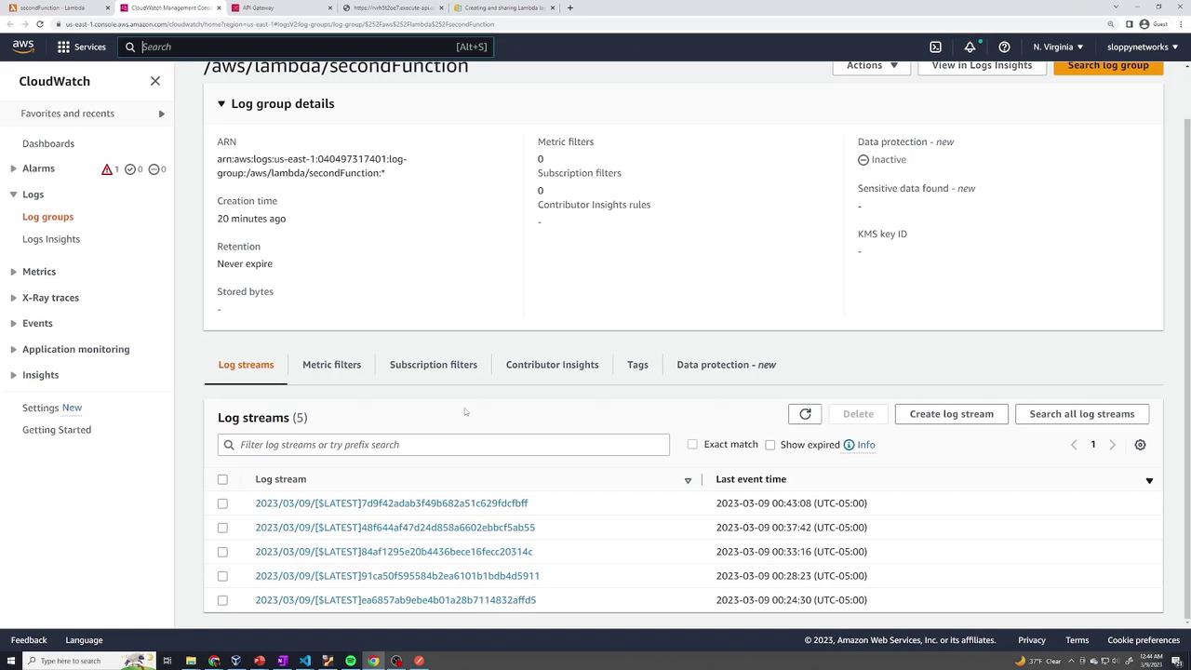Toggle the Show expired checkbox
Viewport: 1191px width, 670px height.
point(770,445)
